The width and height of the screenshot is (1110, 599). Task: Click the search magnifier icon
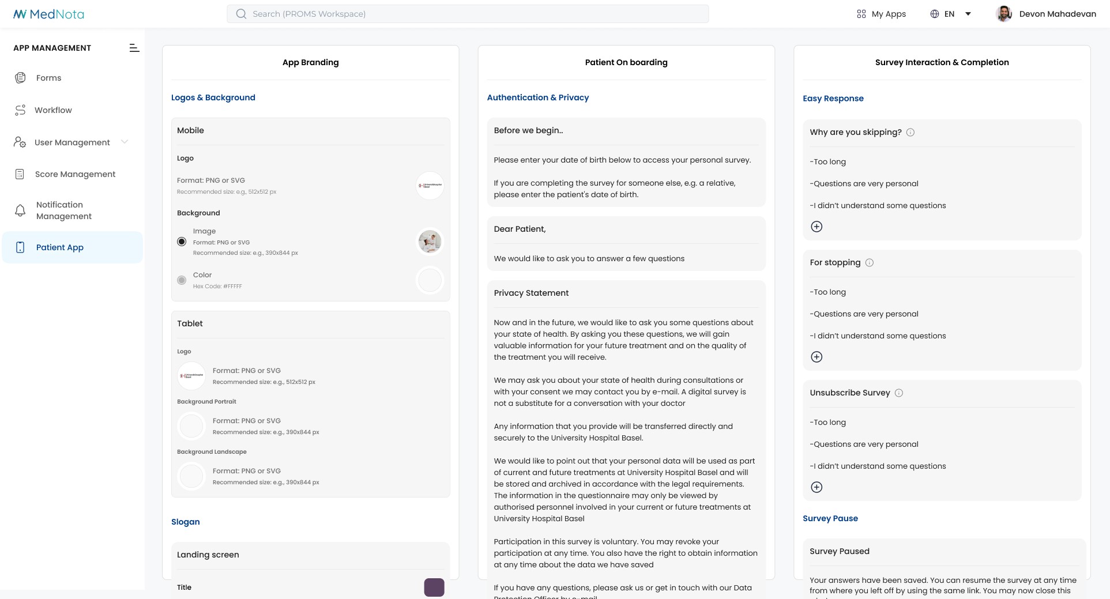pyautogui.click(x=241, y=14)
